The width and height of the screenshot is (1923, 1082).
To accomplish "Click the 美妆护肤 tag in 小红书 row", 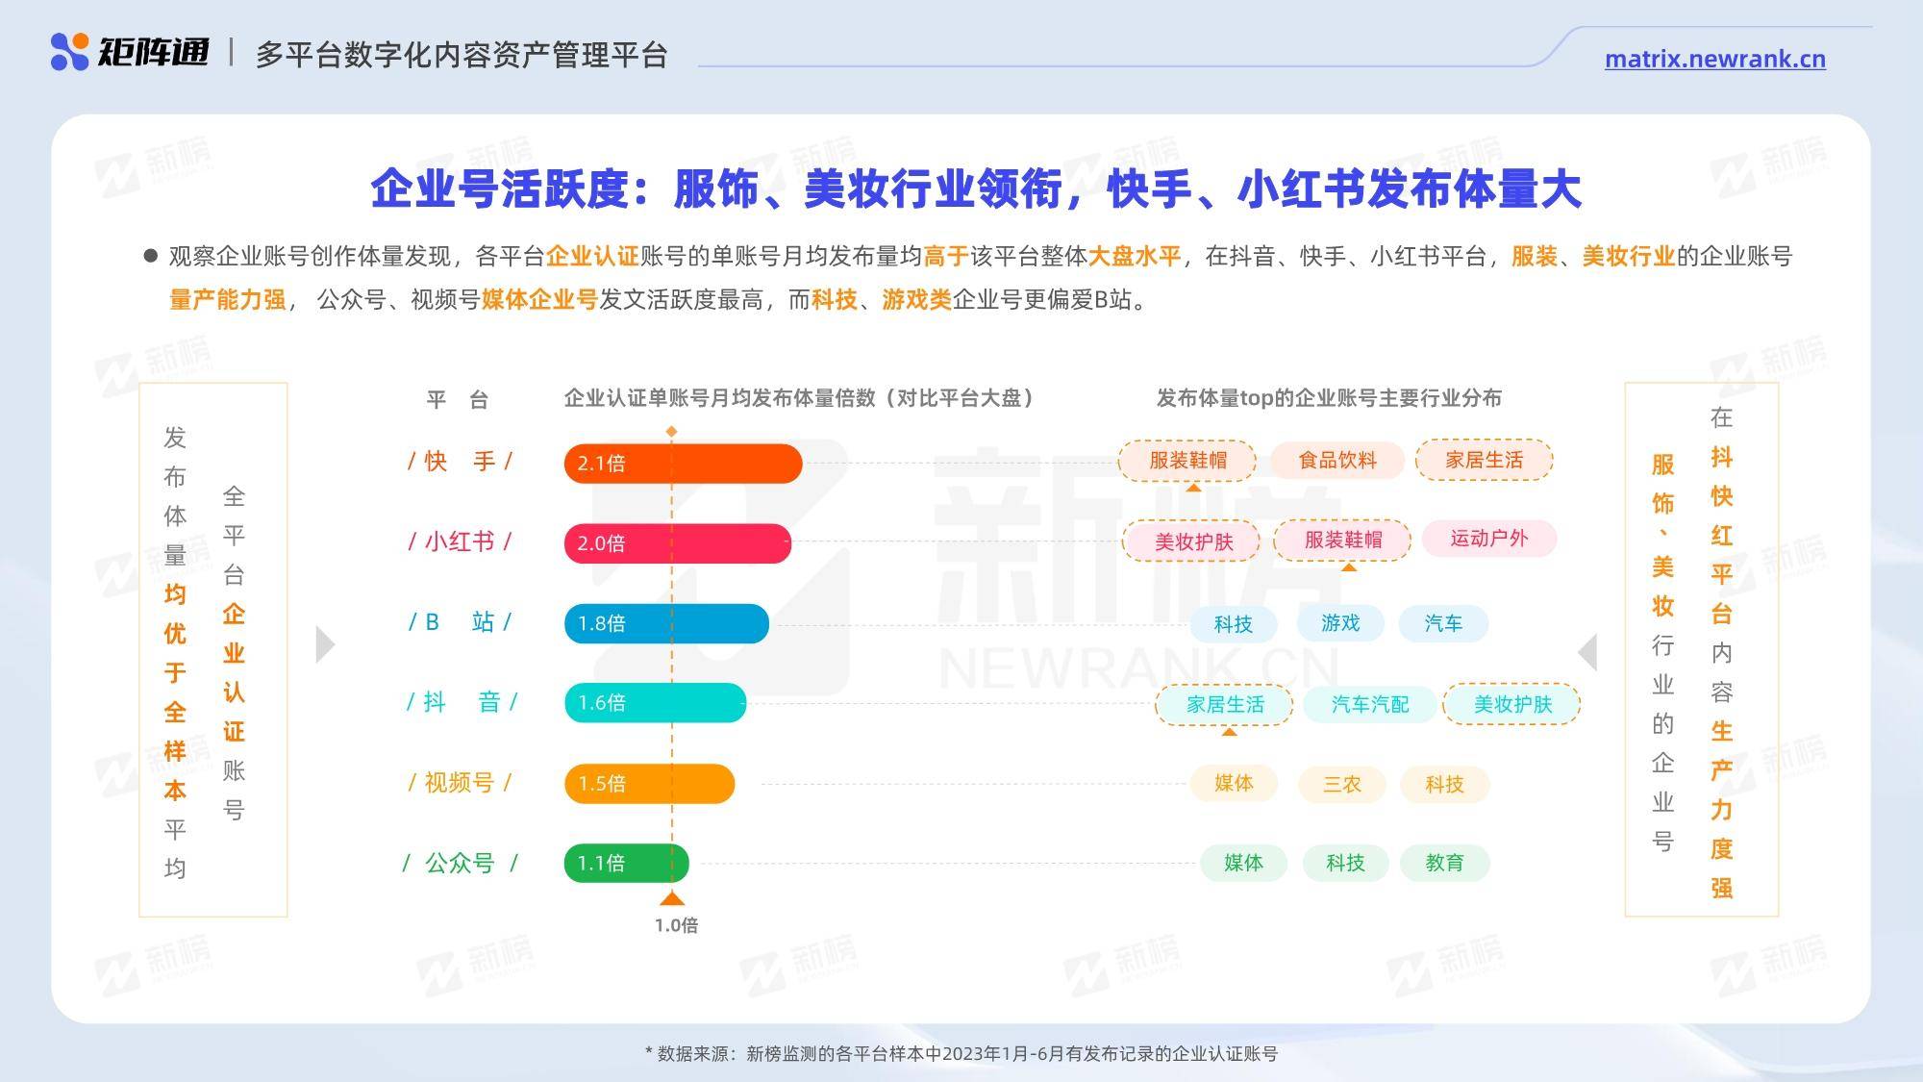I will (1193, 541).
